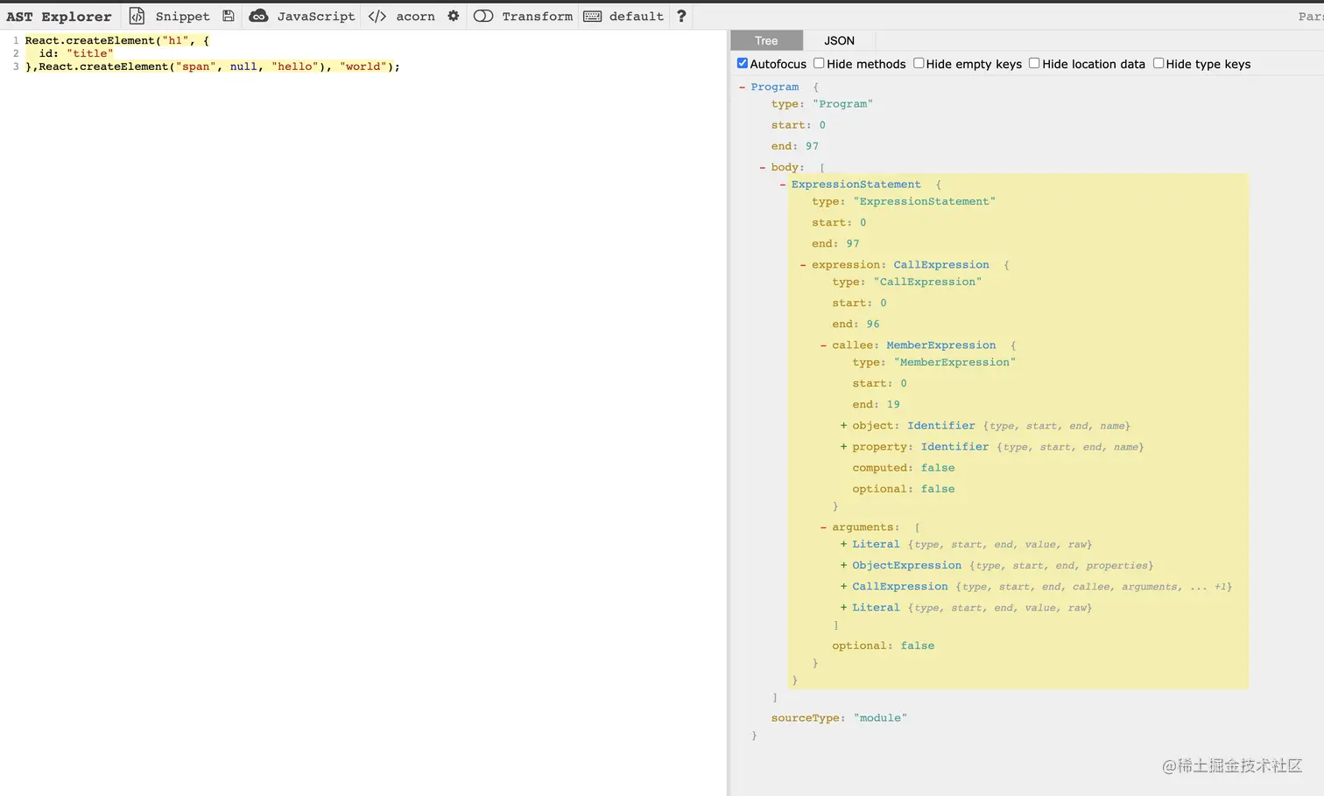
Task: Check the Hide empty keys option
Action: coord(919,63)
